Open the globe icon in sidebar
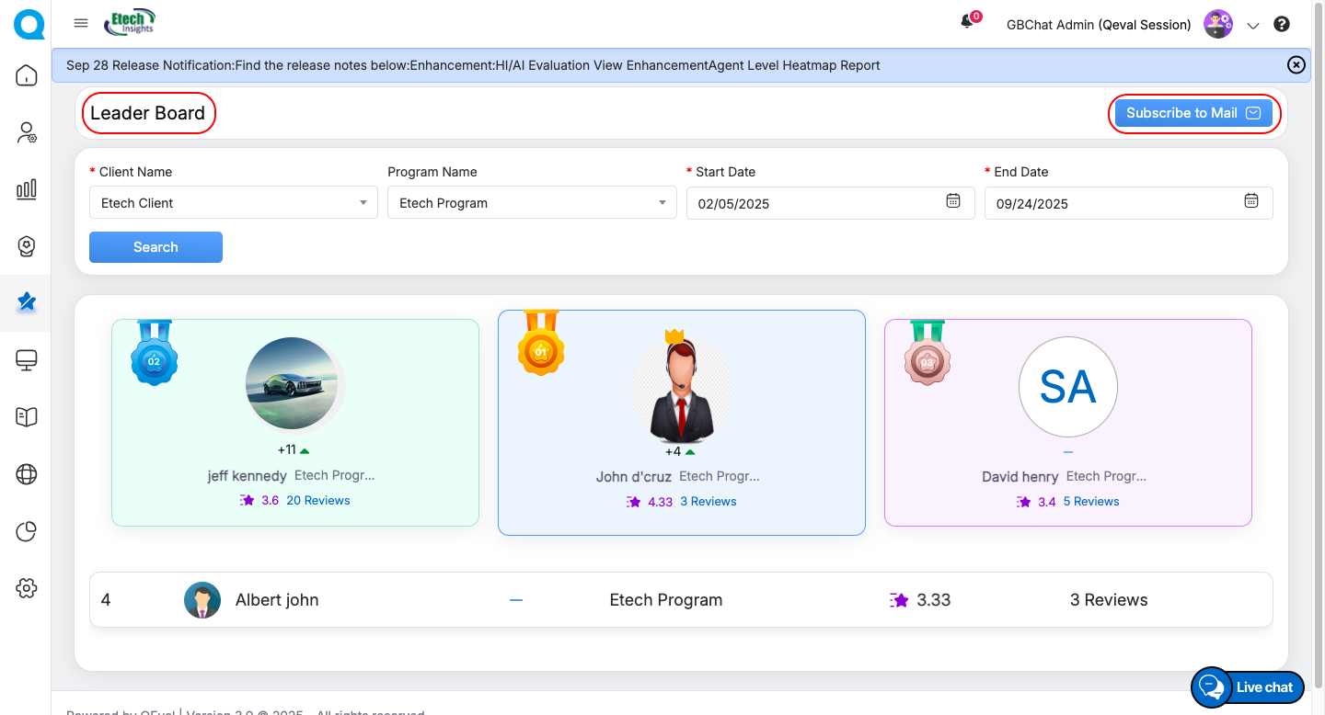The image size is (1325, 715). (27, 474)
